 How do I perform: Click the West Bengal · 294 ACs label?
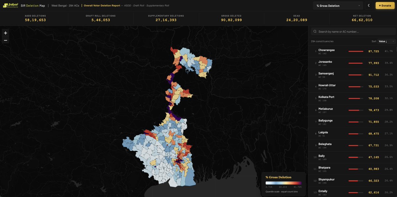(x=65, y=6)
